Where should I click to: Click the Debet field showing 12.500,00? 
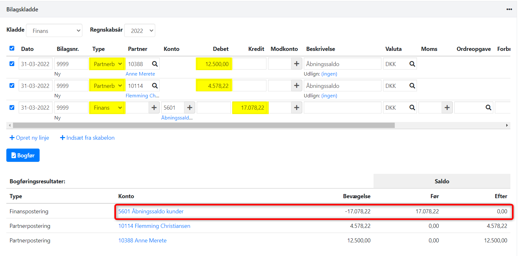214,64
